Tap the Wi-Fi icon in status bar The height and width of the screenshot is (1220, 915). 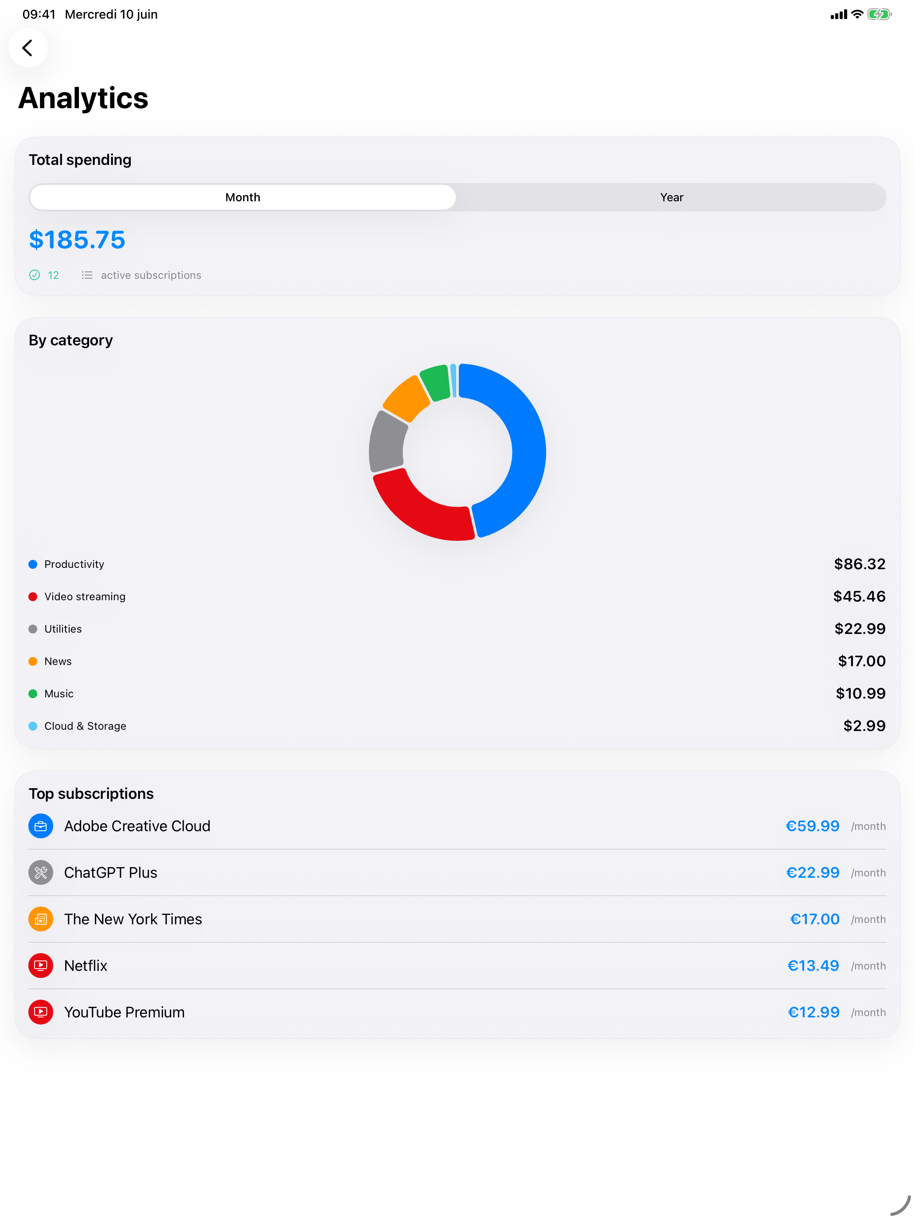pos(856,14)
